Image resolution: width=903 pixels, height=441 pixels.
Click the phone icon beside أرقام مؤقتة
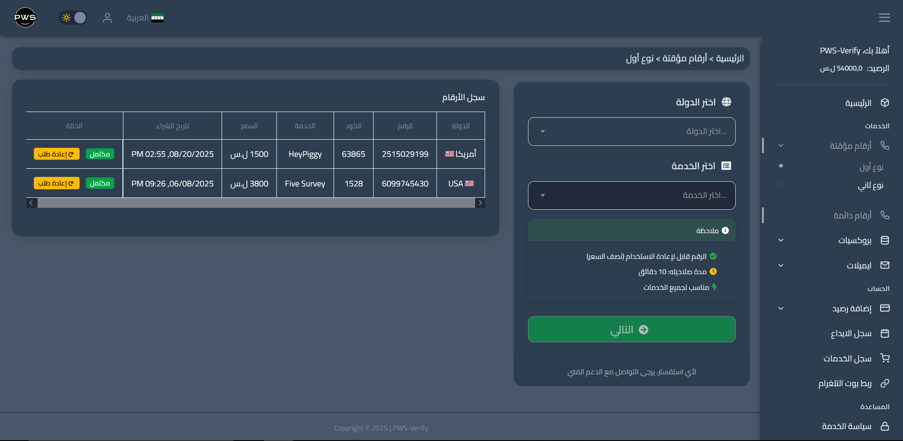pos(885,145)
